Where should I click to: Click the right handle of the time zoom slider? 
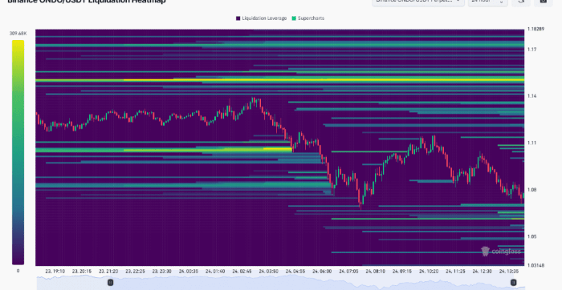(x=513, y=283)
